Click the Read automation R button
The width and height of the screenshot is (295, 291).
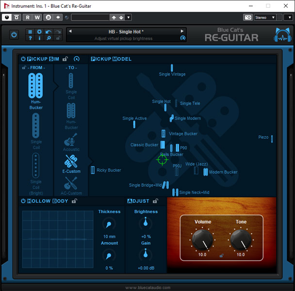(27, 17)
